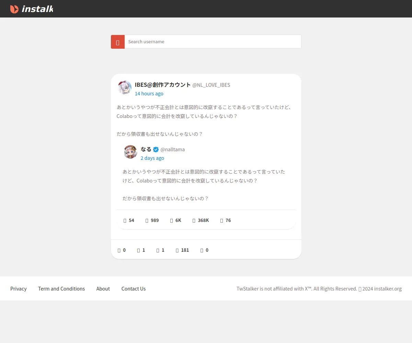Open なる display name in quoted tweet

click(x=146, y=149)
